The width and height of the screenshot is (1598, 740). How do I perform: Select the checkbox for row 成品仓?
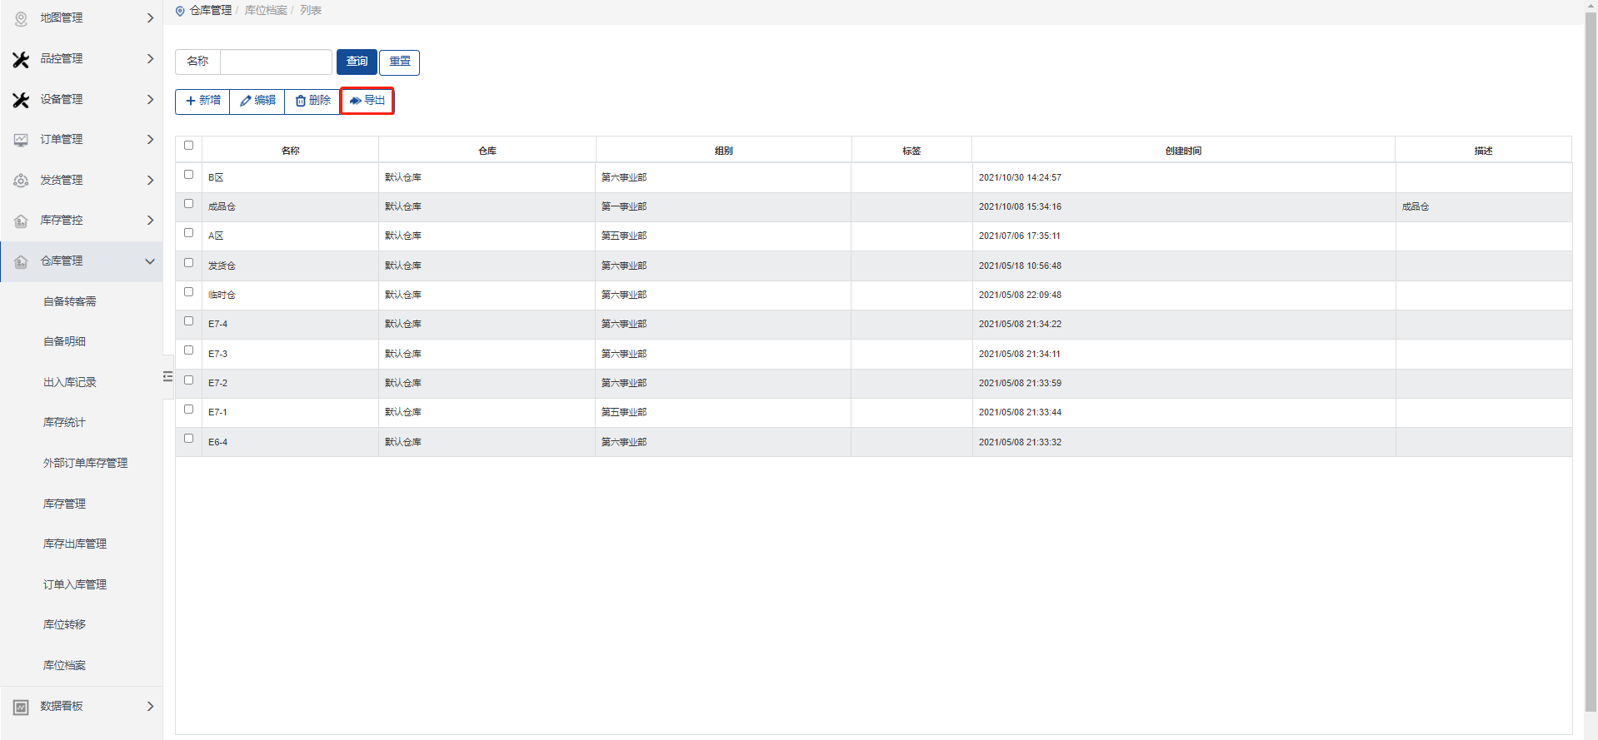(188, 204)
